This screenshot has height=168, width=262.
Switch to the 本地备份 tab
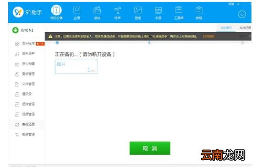[x=226, y=28]
